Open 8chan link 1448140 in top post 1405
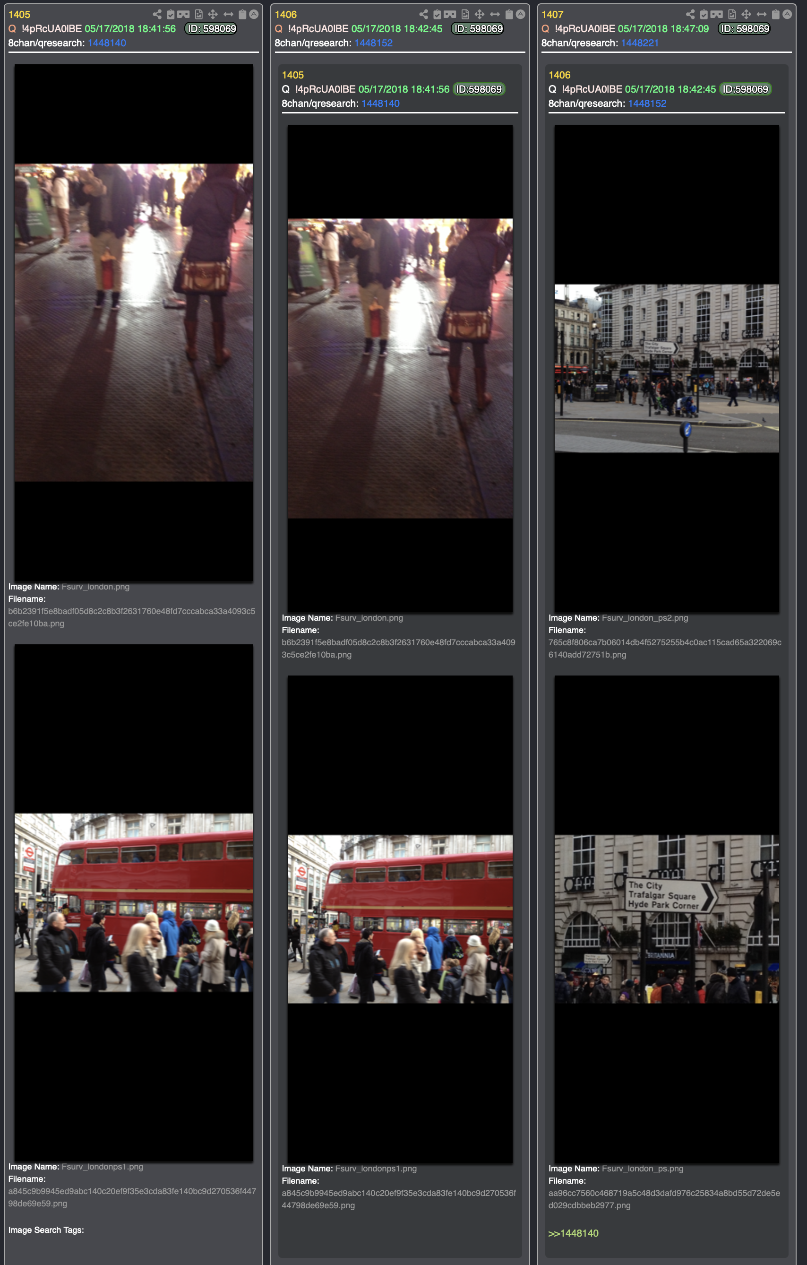This screenshot has width=807, height=1265. 107,43
